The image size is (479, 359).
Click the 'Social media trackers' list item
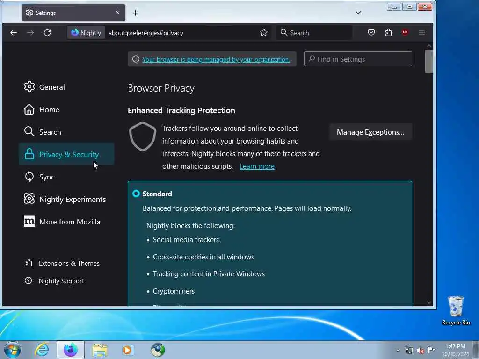point(186,240)
